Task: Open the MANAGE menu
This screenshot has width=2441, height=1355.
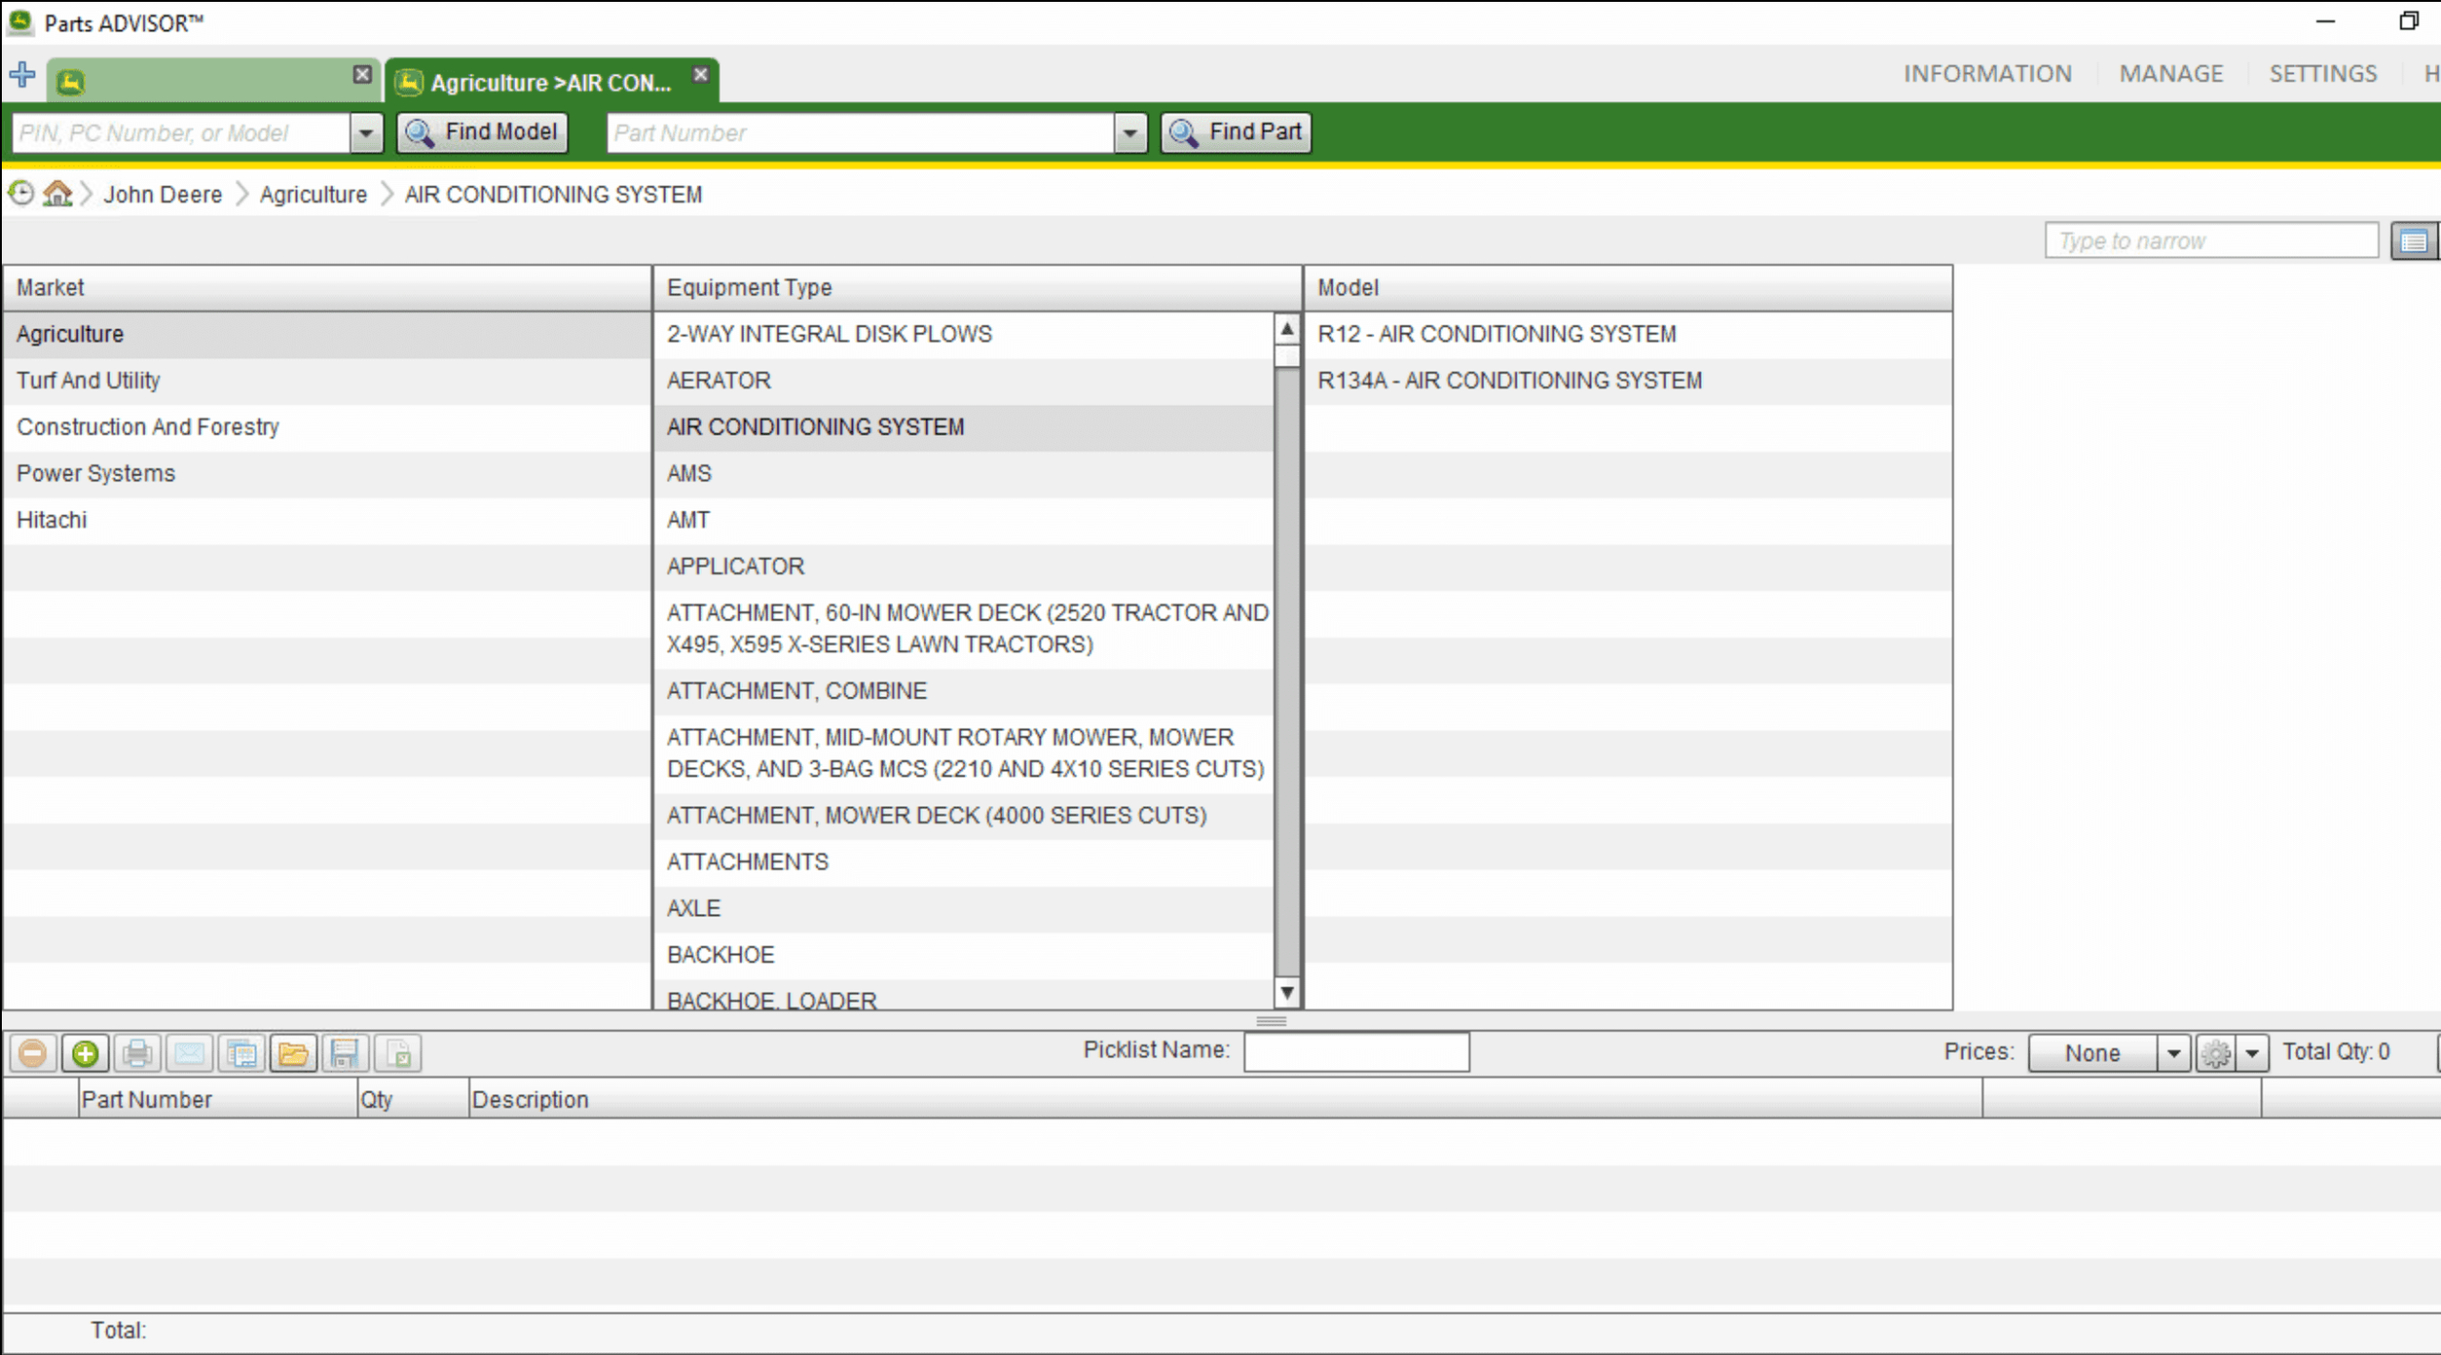Action: pyautogui.click(x=2171, y=73)
